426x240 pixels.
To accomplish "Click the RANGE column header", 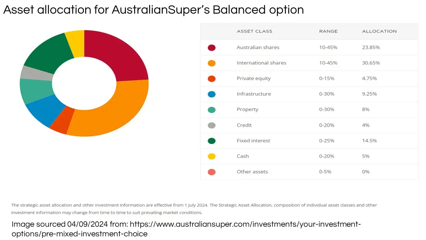I will (x=328, y=31).
